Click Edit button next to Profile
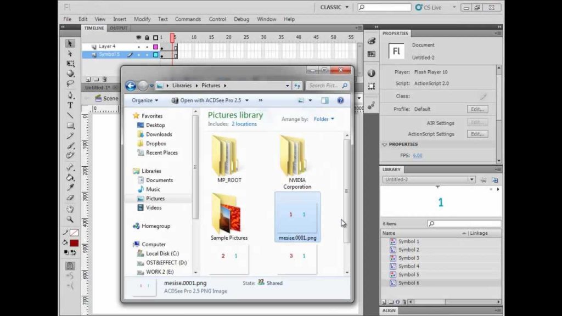The width and height of the screenshot is (562, 316). (x=477, y=109)
